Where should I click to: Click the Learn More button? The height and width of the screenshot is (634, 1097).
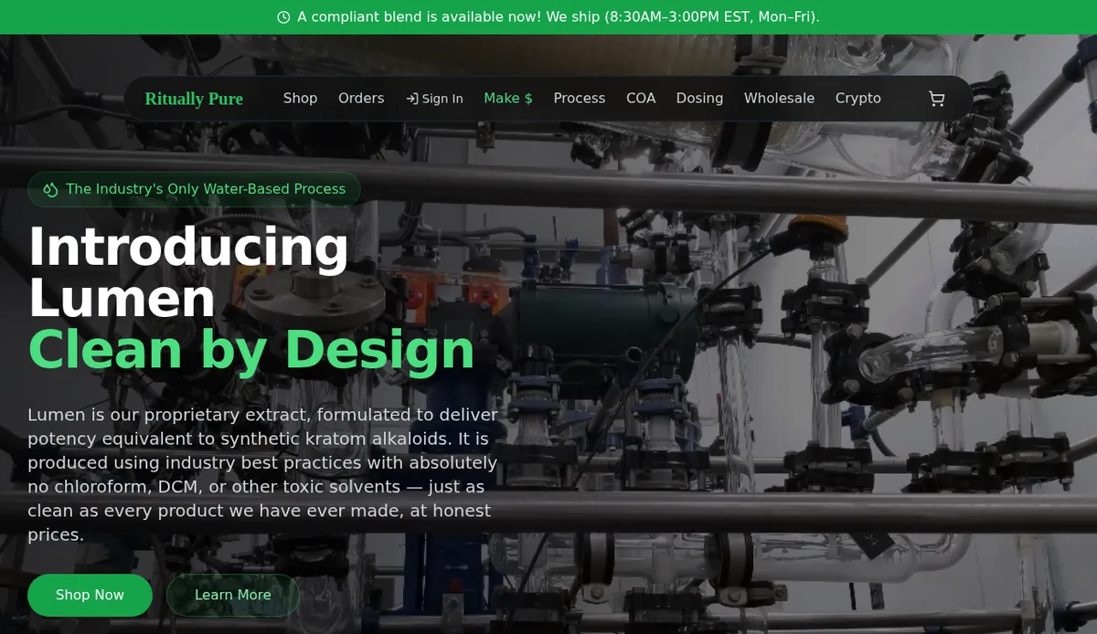point(233,595)
